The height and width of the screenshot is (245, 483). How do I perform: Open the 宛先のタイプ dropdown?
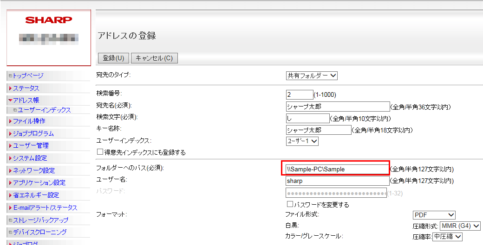[x=312, y=75]
